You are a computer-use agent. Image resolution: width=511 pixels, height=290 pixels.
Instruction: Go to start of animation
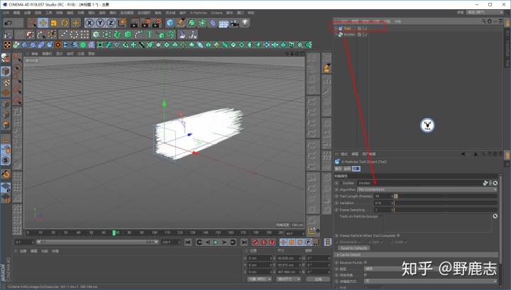click(188, 242)
